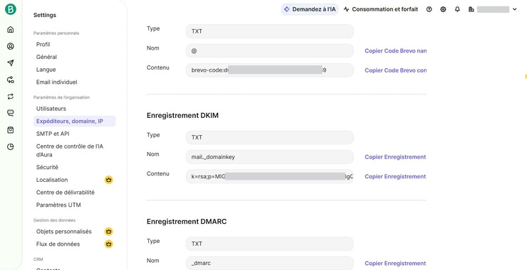Click the @ name field
Image resolution: width=527 pixels, height=270 pixels.
coord(269,50)
